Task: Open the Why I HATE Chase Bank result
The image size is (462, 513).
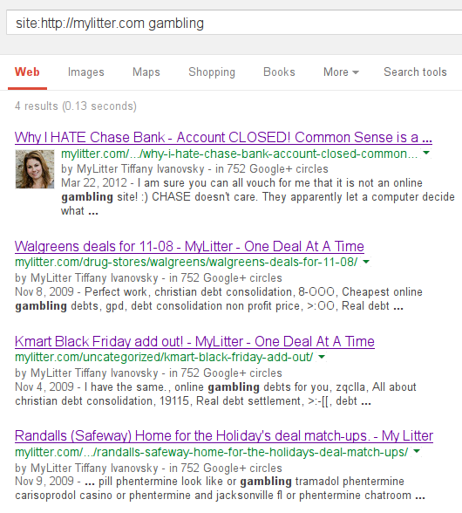Action: click(223, 138)
